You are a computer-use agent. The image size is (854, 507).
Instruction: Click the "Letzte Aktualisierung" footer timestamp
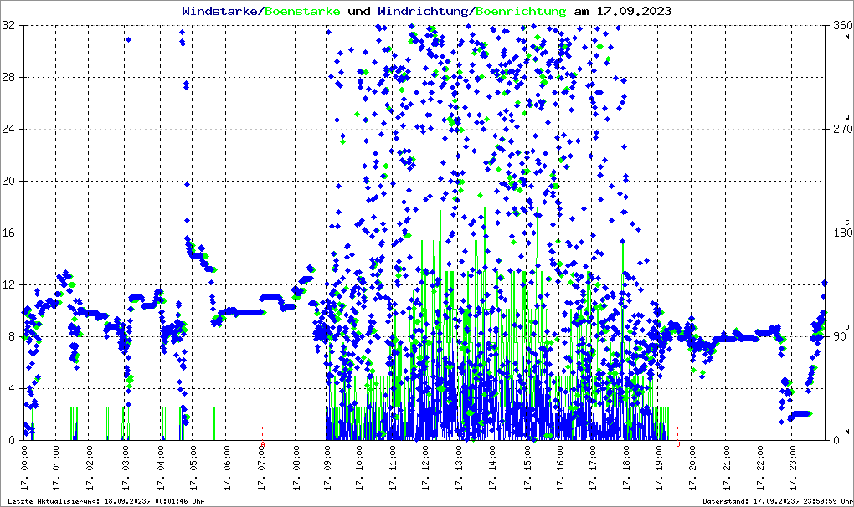tap(106, 501)
